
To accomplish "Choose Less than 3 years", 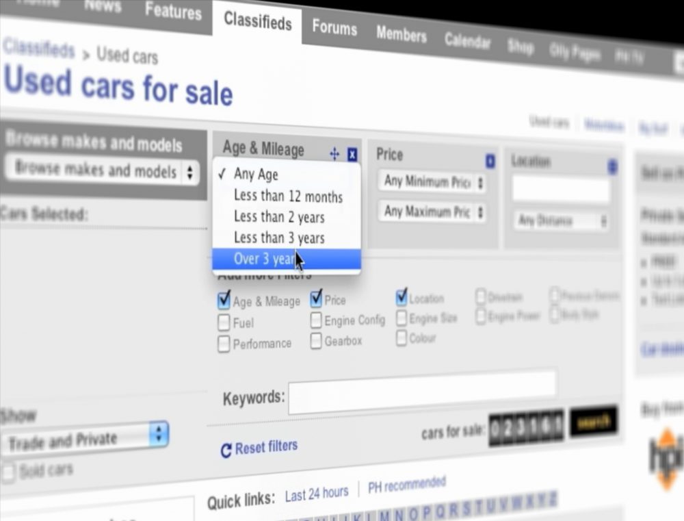I will point(287,238).
